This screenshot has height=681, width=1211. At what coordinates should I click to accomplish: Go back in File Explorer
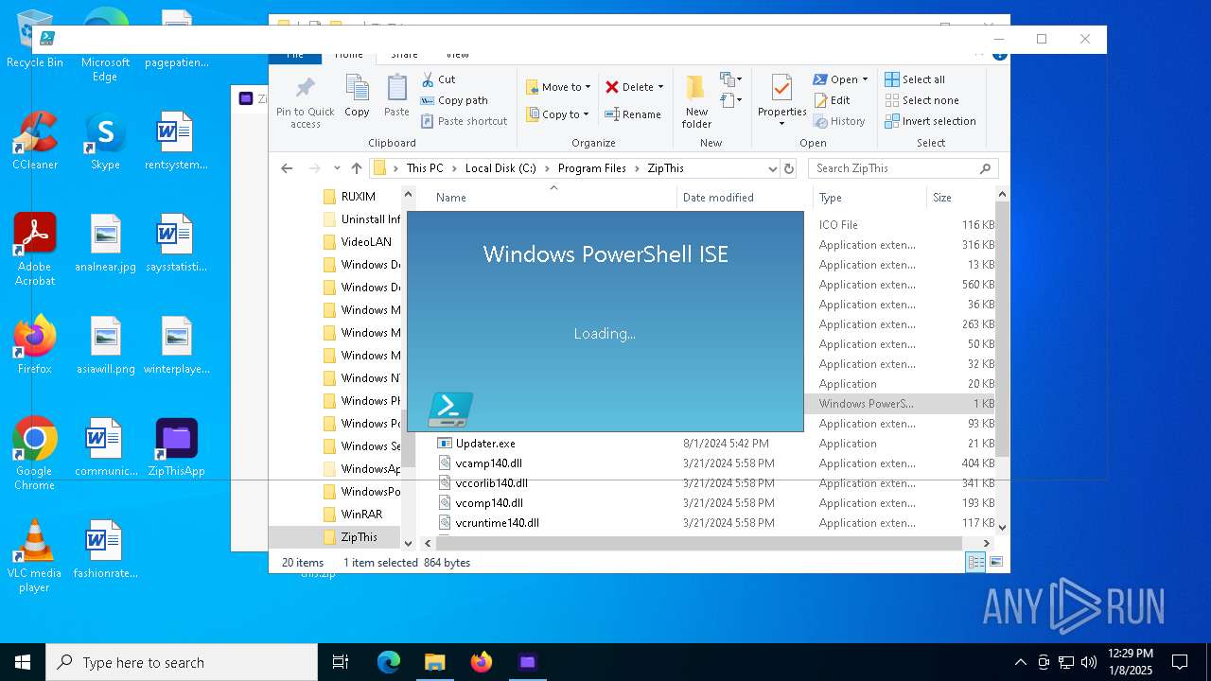pyautogui.click(x=287, y=168)
